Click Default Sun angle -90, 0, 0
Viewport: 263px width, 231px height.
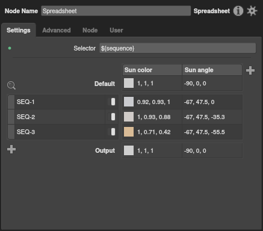[x=195, y=84]
